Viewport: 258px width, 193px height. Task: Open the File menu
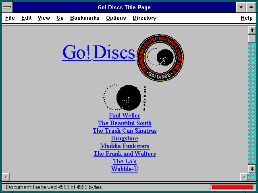10,18
